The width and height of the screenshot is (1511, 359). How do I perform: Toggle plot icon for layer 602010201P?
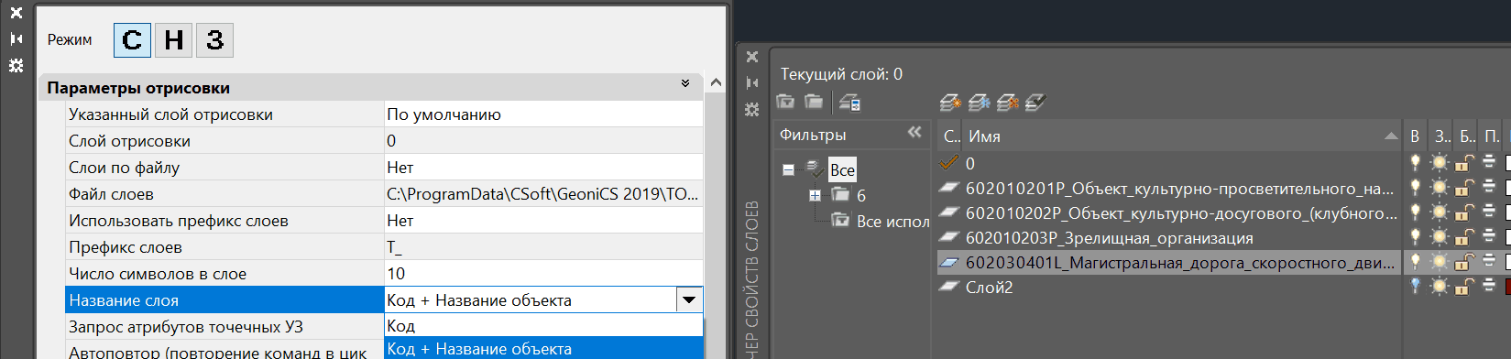click(1489, 187)
